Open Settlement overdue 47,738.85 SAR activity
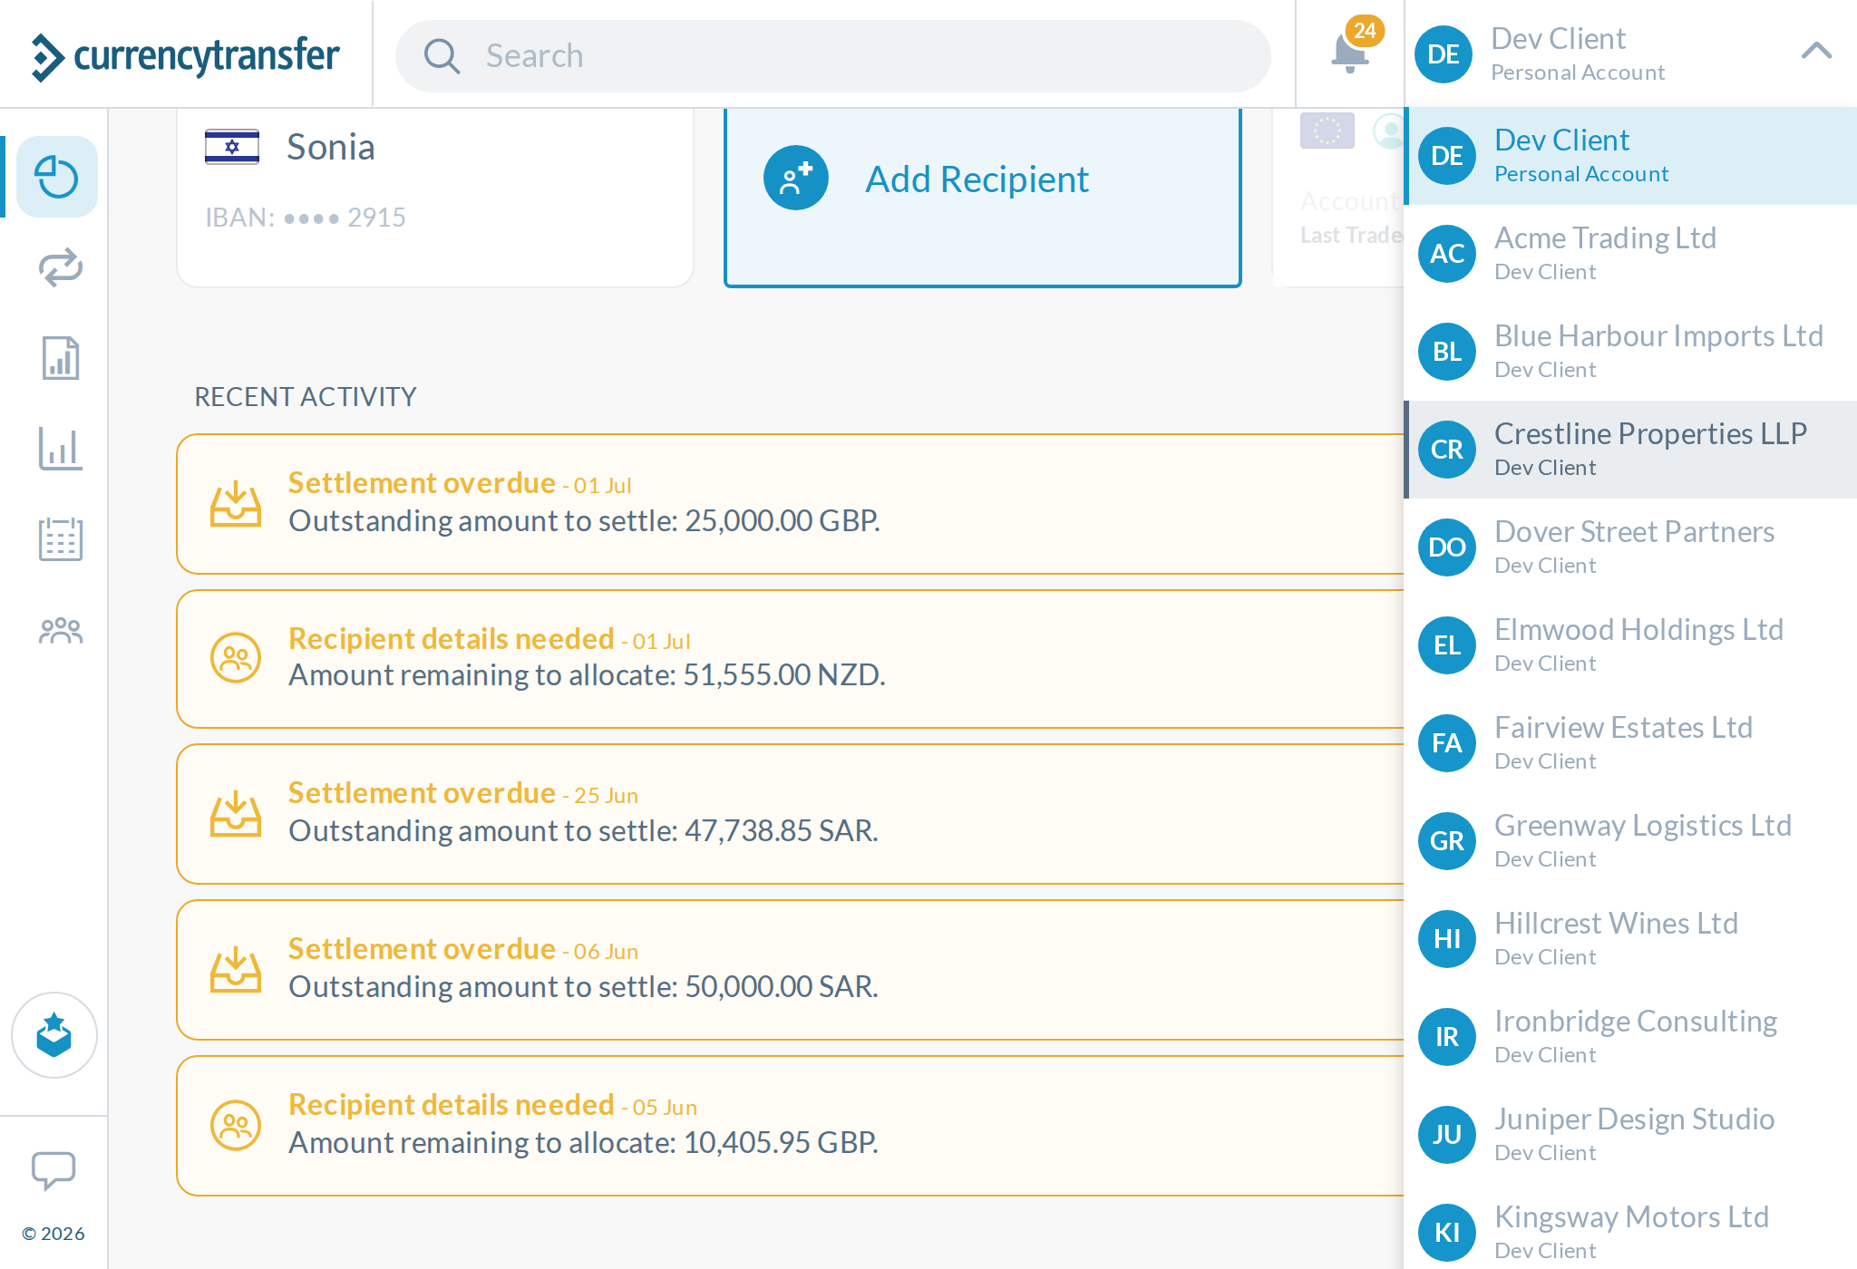The height and width of the screenshot is (1269, 1857). point(791,814)
